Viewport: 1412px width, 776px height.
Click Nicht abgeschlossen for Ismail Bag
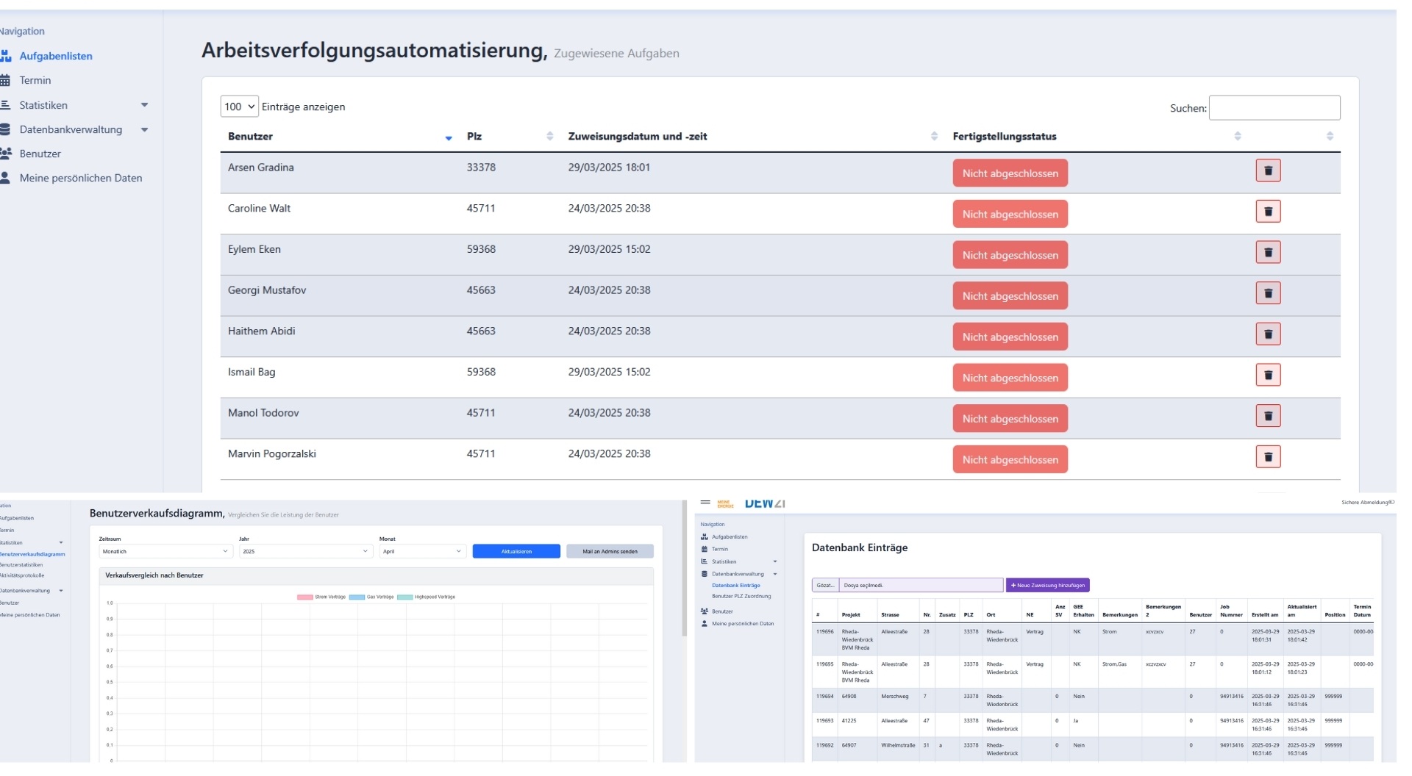pos(1010,378)
